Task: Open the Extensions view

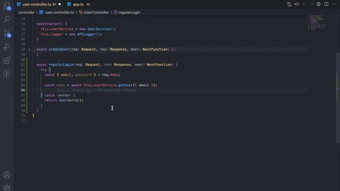Action: [x=7, y=60]
